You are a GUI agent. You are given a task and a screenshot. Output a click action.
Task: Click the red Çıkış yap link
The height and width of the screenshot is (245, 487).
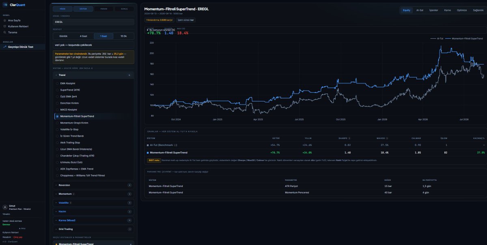18,237
